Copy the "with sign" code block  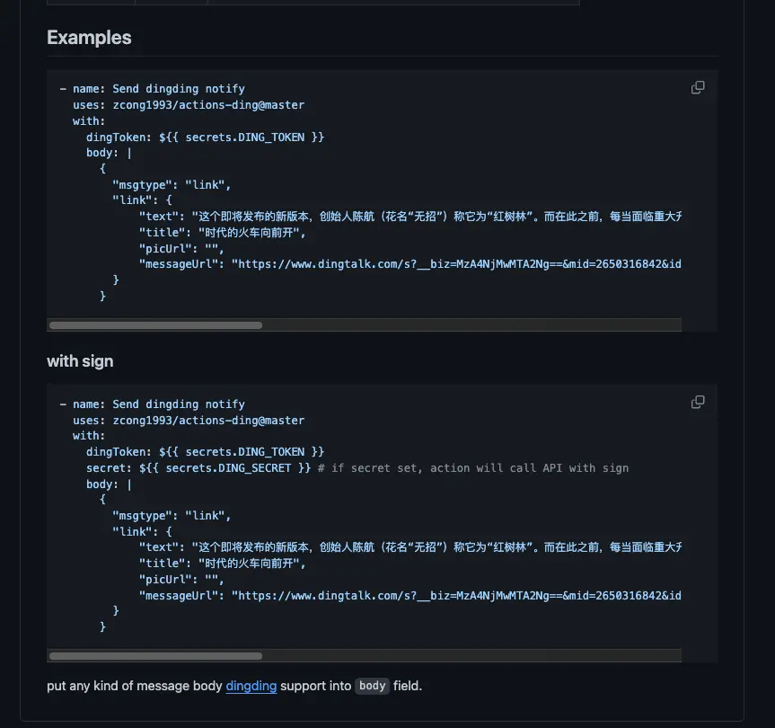(x=698, y=402)
